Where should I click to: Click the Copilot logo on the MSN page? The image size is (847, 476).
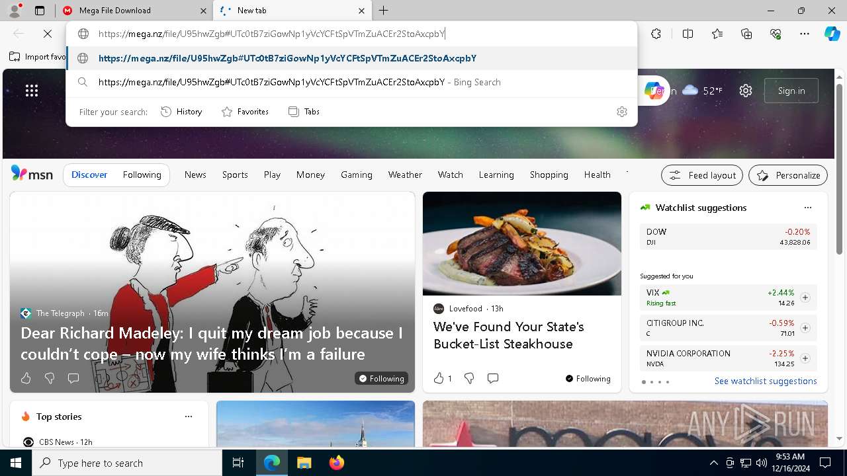(x=654, y=91)
